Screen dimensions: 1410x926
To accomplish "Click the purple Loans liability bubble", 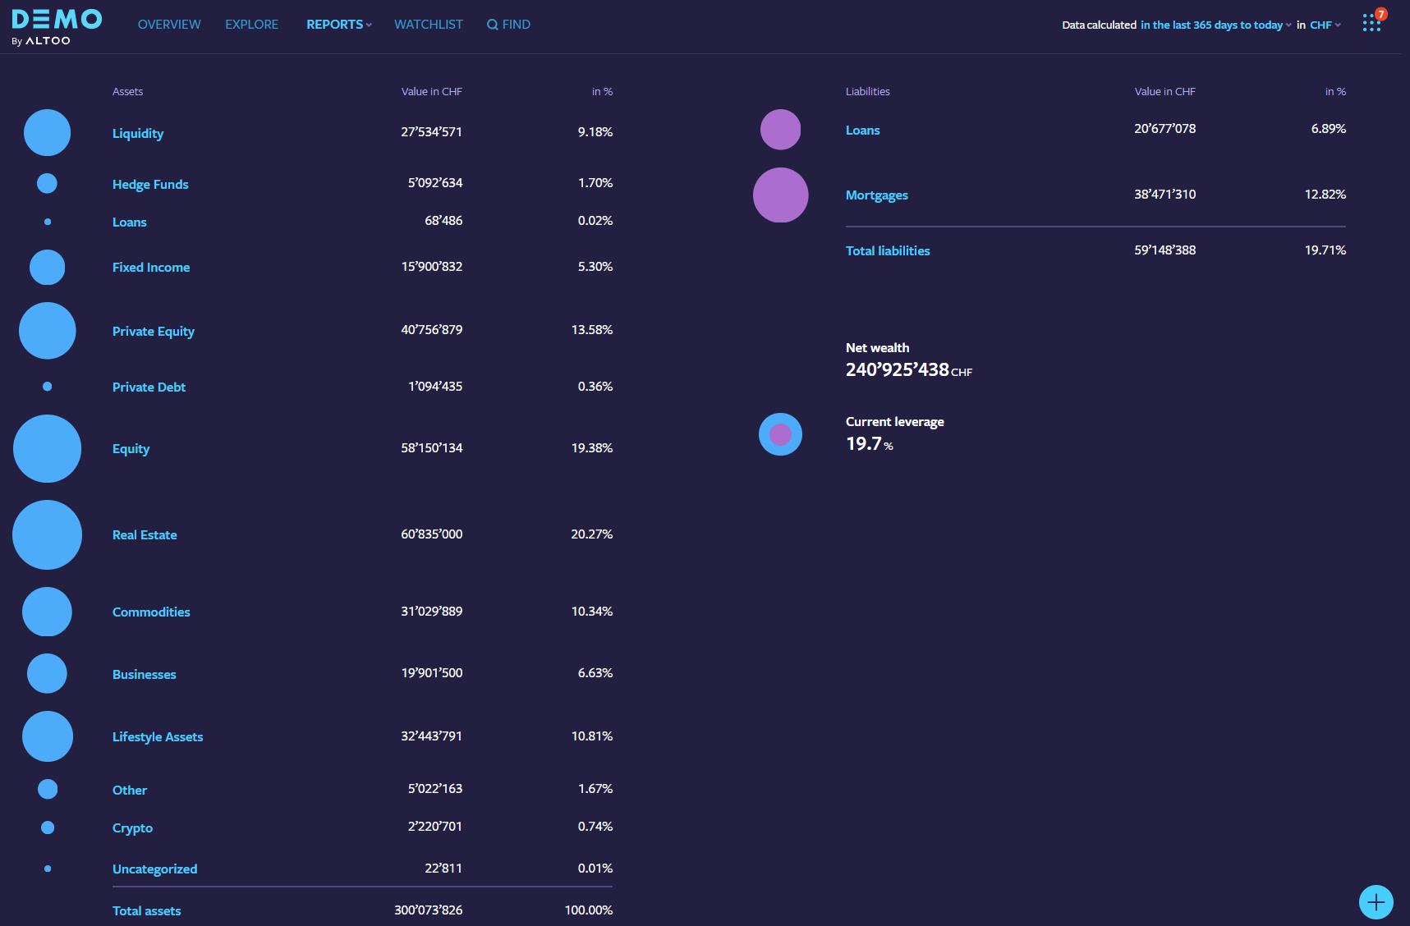I will click(780, 130).
